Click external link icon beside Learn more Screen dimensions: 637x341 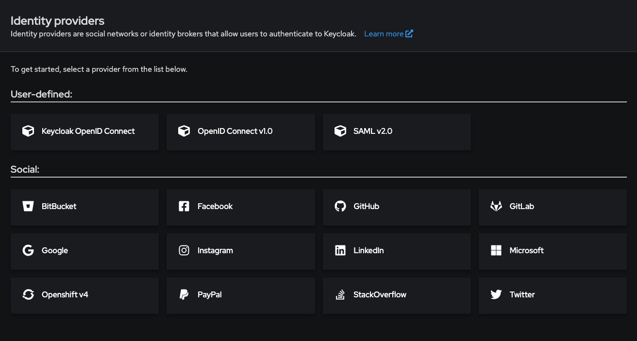point(409,33)
